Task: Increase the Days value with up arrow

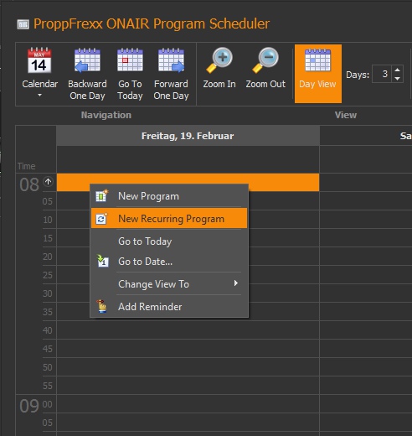Action: (398, 70)
